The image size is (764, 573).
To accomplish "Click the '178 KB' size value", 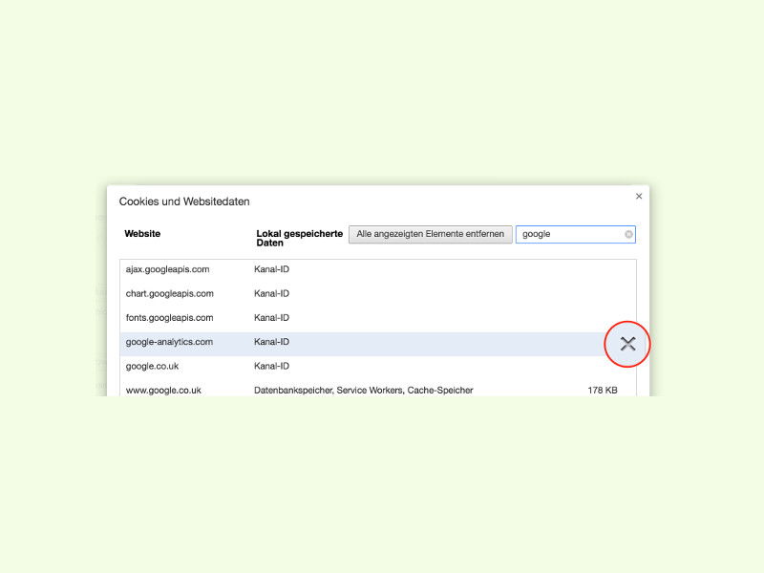I will pyautogui.click(x=603, y=391).
